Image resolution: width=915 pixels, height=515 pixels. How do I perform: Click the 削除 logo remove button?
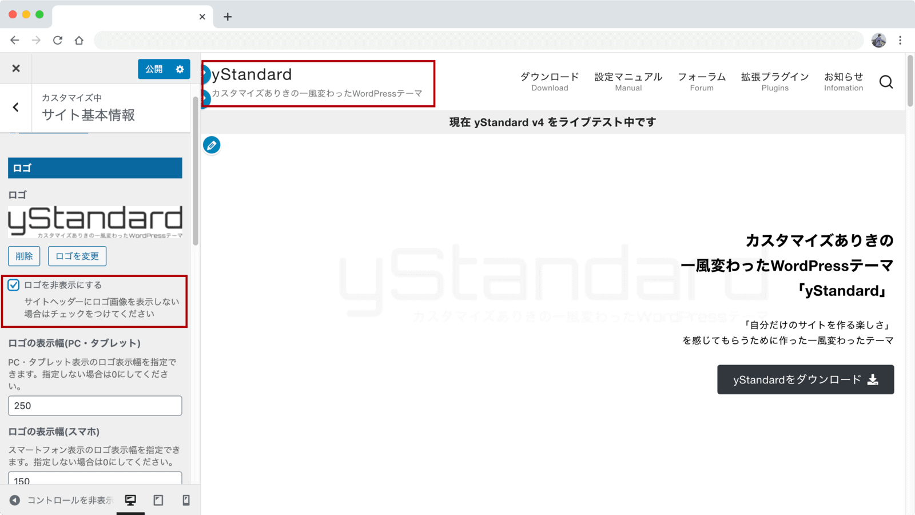[x=24, y=256]
